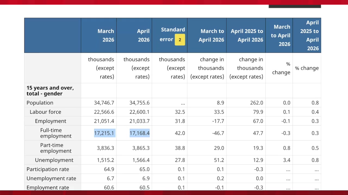Click the 15 years and over heading
The image size is (348, 195).
50,91
